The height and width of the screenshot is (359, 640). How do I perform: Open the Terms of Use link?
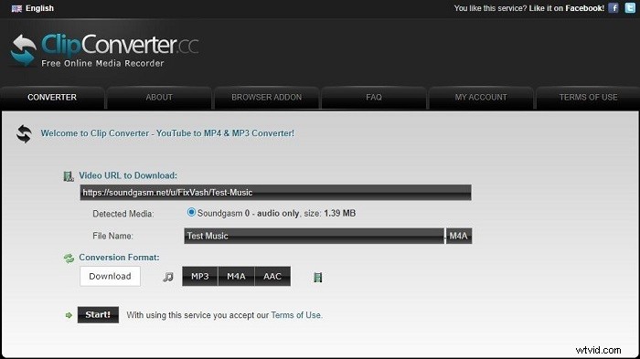(x=296, y=315)
